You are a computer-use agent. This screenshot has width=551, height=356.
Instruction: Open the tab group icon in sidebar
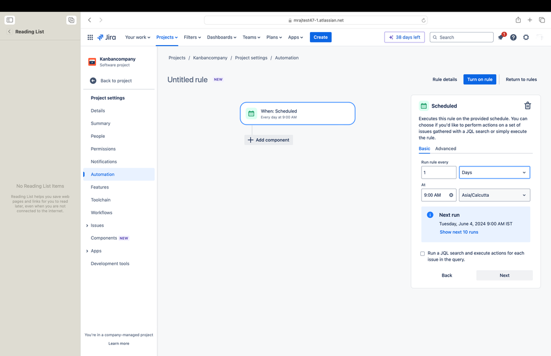(71, 20)
